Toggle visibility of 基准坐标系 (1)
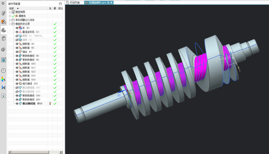This screenshot has width=269, height=154. (x=17, y=32)
